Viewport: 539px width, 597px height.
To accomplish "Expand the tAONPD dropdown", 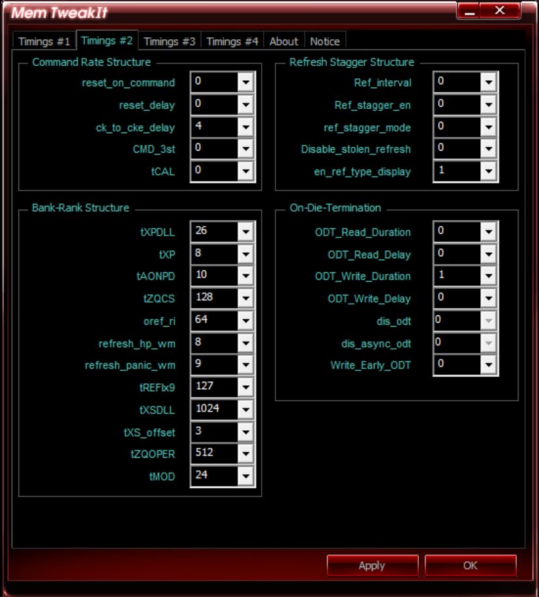I will tap(245, 276).
